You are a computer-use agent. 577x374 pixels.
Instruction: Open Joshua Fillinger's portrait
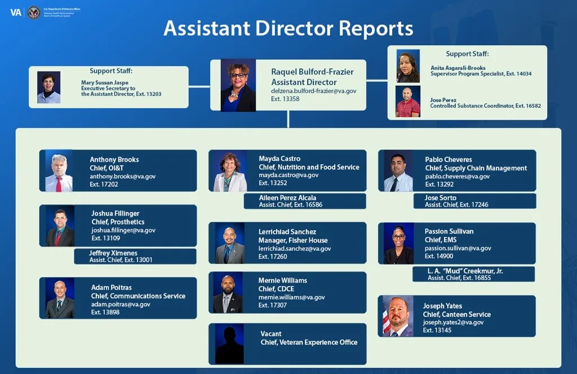(x=60, y=226)
